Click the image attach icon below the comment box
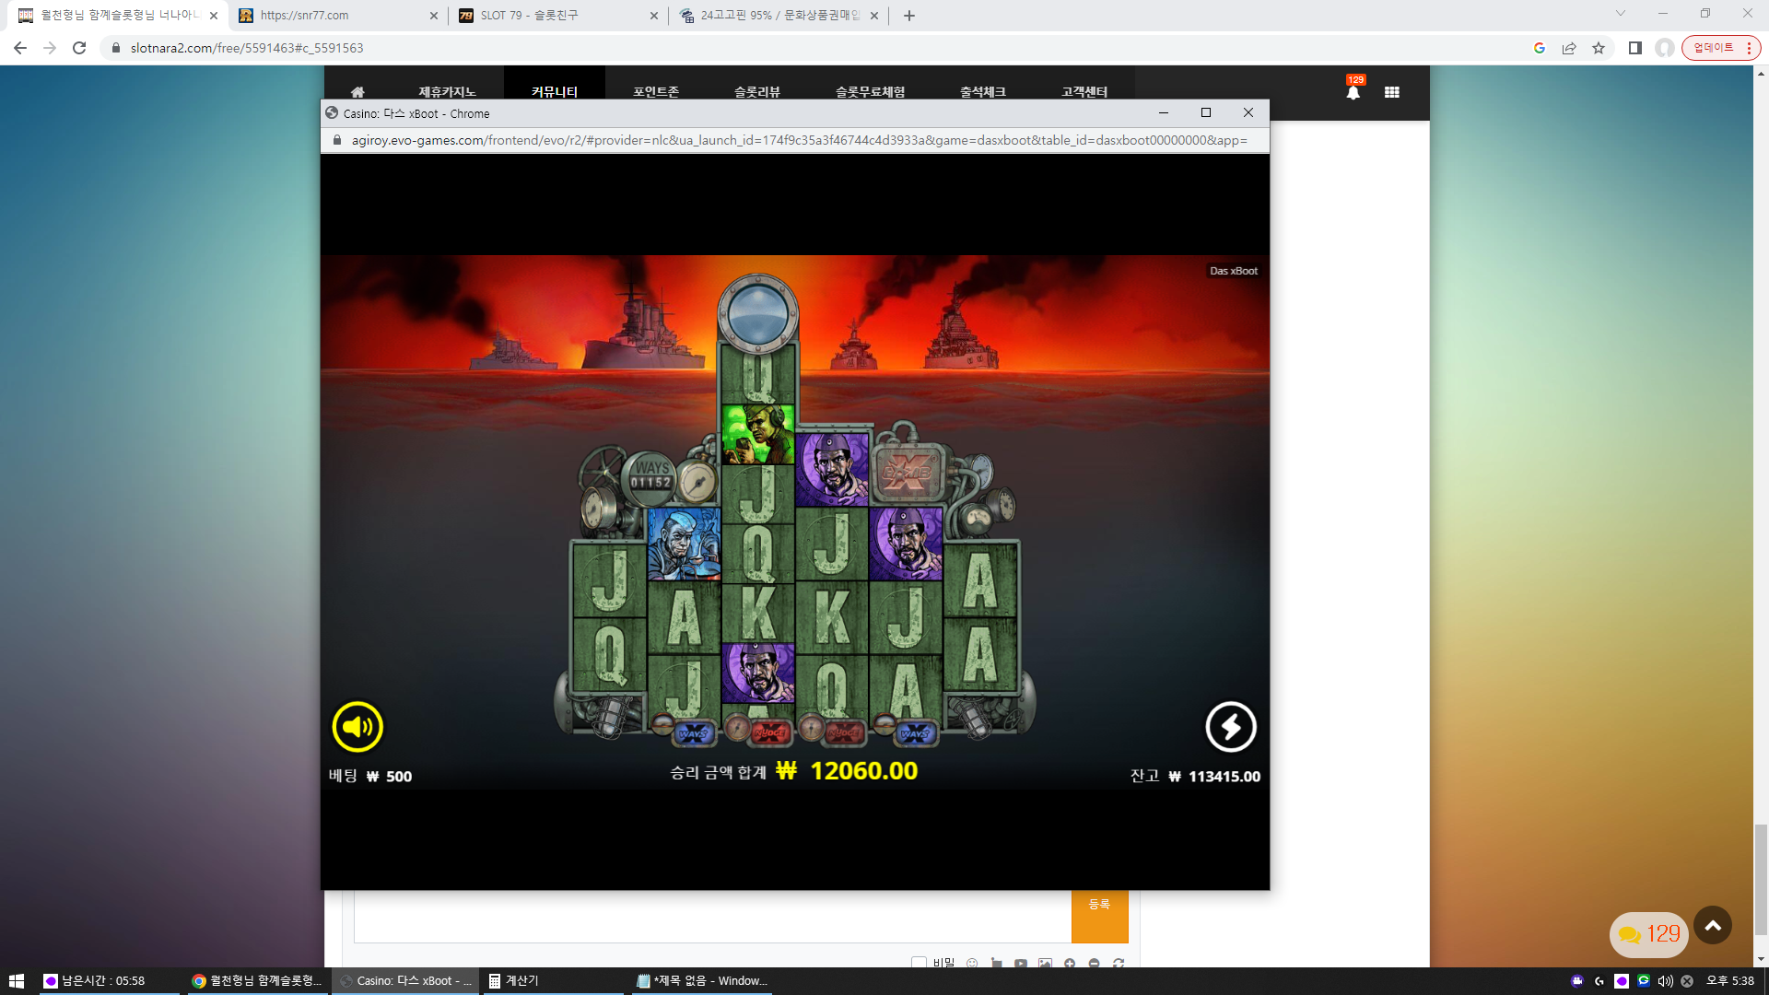1769x995 pixels. coord(1045,963)
